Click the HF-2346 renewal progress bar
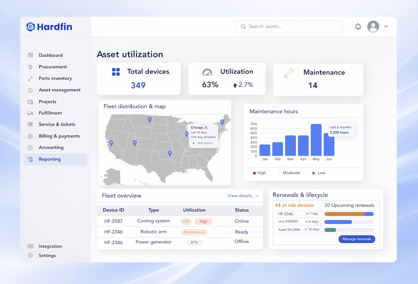The image size is (418, 284). pyautogui.click(x=349, y=214)
